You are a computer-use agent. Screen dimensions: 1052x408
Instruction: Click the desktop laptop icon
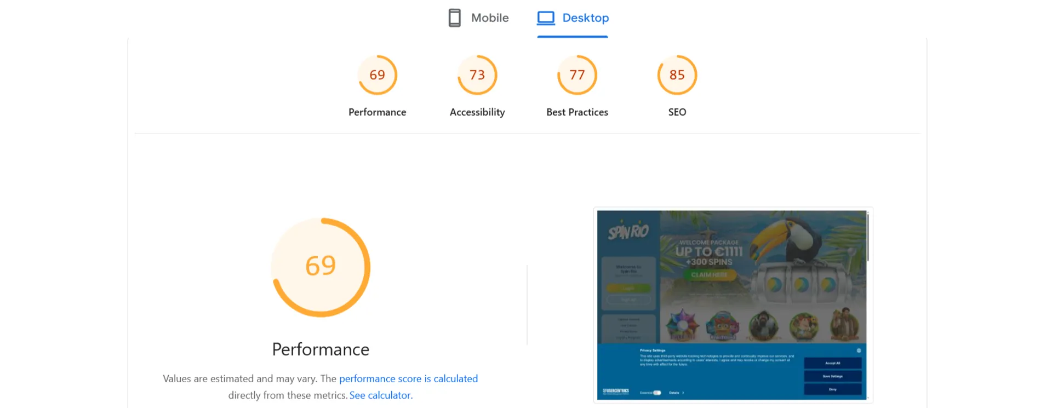point(546,18)
